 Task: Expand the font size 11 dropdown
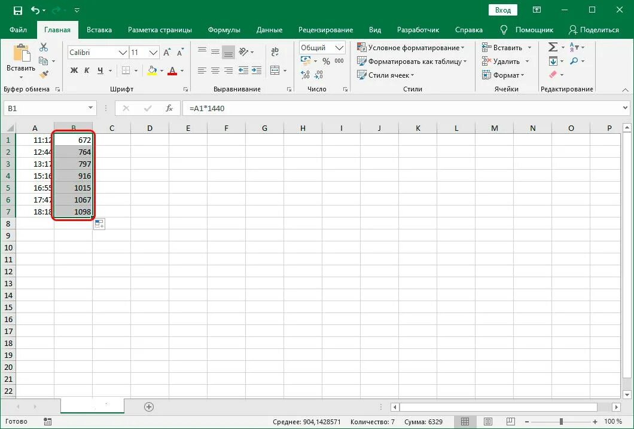click(153, 53)
